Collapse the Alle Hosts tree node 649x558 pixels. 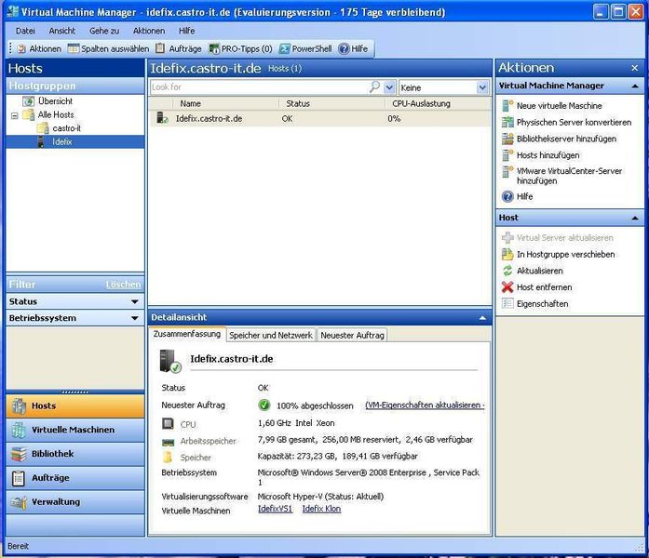15,115
